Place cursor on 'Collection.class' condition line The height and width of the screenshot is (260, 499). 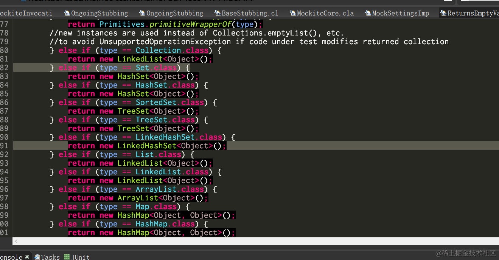(136, 50)
